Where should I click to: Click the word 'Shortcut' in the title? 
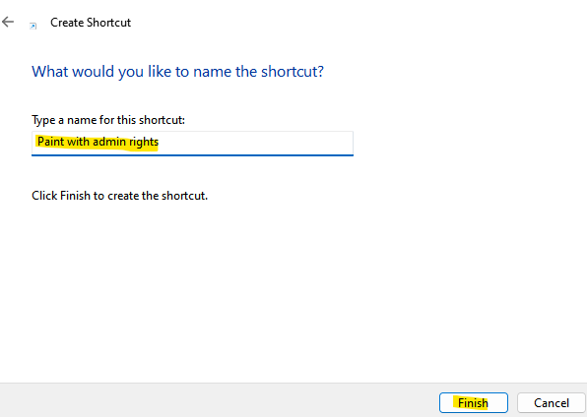point(108,23)
